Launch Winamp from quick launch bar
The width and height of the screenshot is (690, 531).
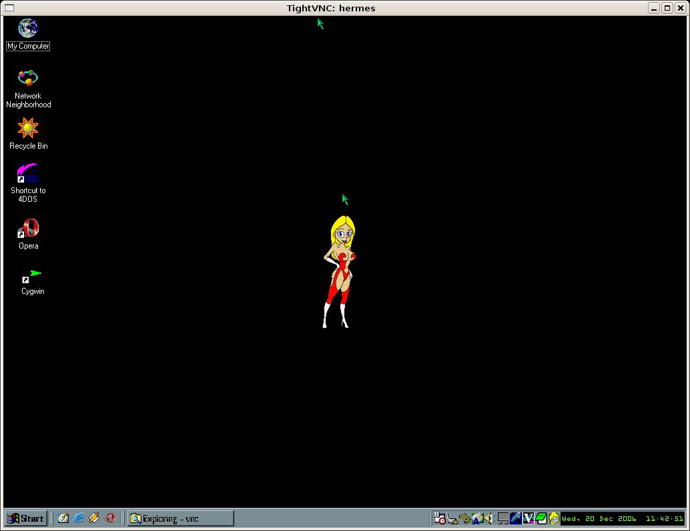[x=94, y=518]
